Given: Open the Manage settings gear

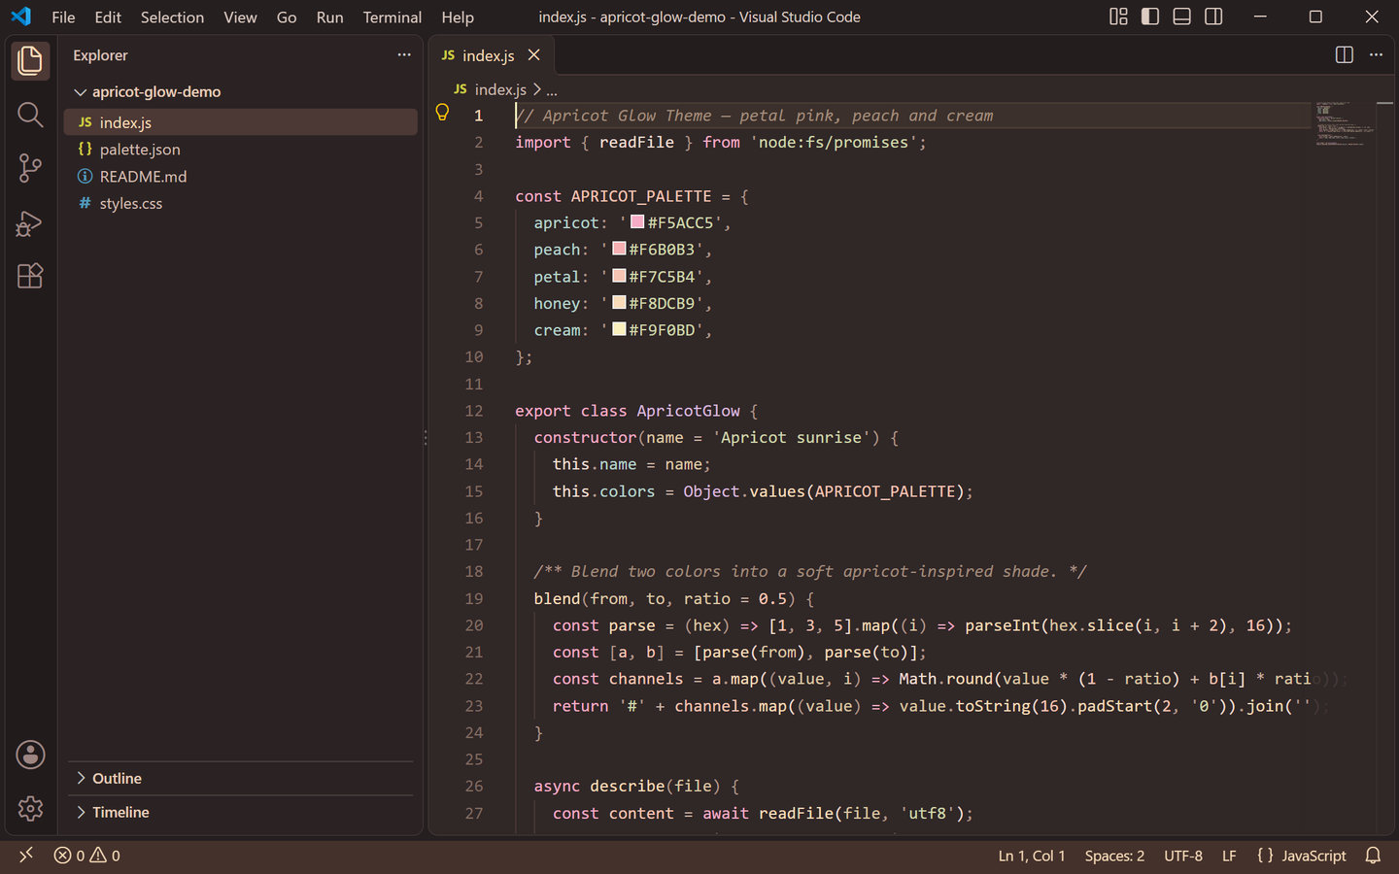Looking at the screenshot, I should click(x=30, y=808).
